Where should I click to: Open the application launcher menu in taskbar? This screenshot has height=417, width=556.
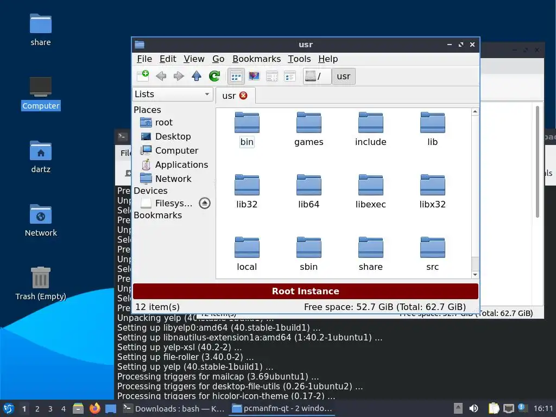(9, 408)
